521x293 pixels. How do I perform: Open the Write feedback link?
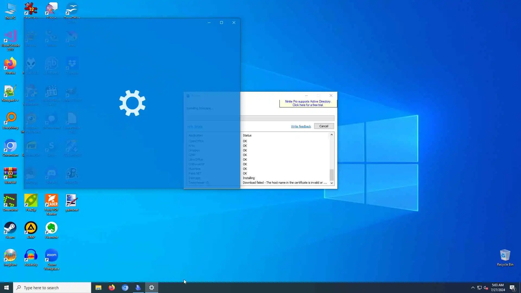301,126
